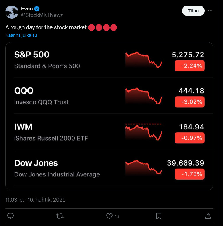Click the share upload icon
Viewport: 223px width, 226px height.
208,216
